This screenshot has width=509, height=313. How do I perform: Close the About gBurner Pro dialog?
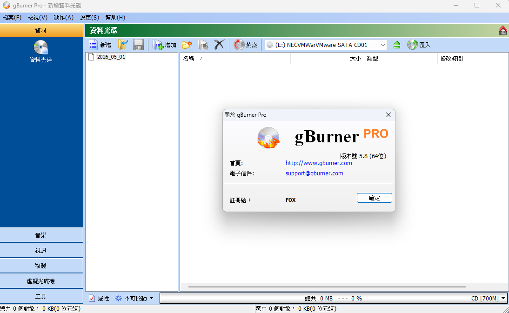pos(388,115)
